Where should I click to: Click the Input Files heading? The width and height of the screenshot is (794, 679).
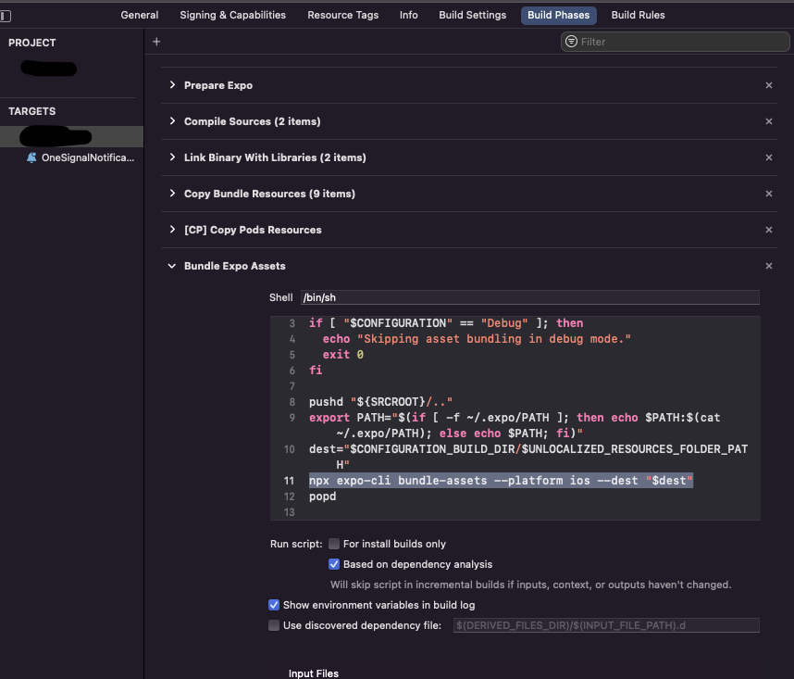314,673
